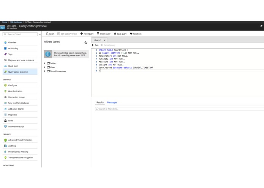Open Activity log icon in sidebar
Screen dimensions: 264x188
[x=5, y=48]
